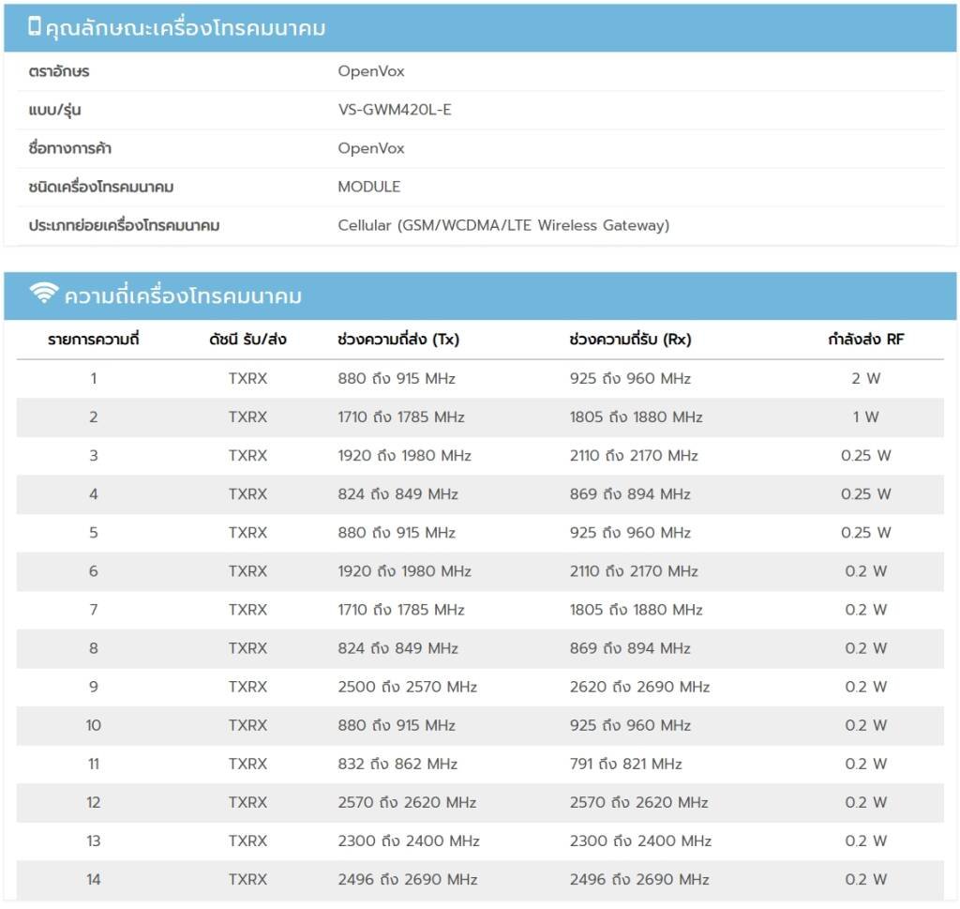Image resolution: width=960 pixels, height=909 pixels.
Task: Click the Tx range 2500 ถึง 2570 MHz
Action: point(407,687)
